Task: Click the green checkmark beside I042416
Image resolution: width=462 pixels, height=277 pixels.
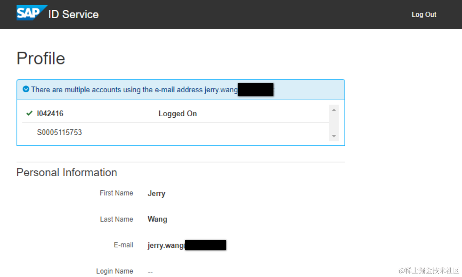Action: 29,113
